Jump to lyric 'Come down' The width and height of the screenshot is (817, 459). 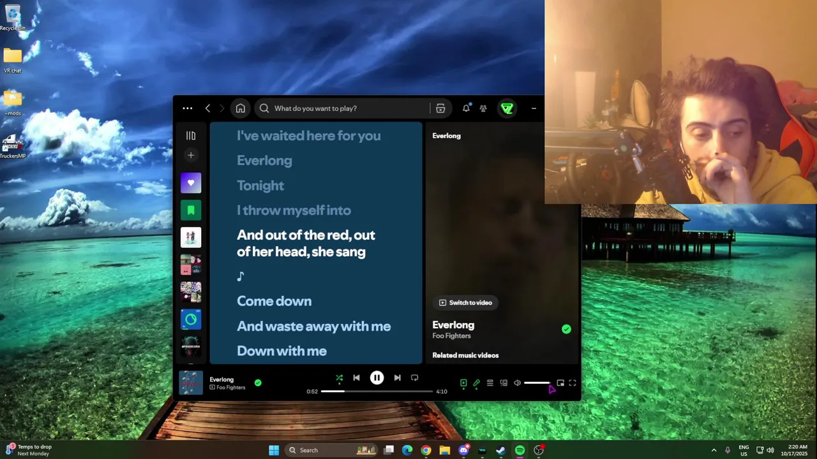coord(274,301)
